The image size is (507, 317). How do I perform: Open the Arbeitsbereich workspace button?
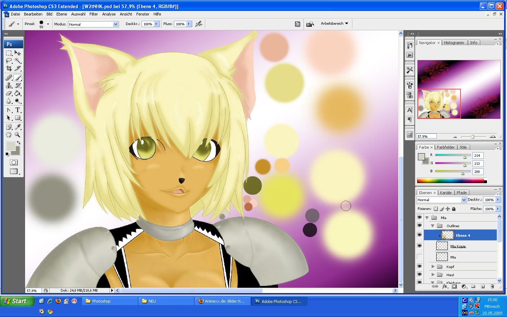[334, 24]
